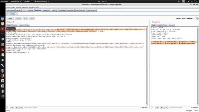This screenshot has height=112, width=199.
Task: Switch to the Comparer tab
Action: point(62,10)
